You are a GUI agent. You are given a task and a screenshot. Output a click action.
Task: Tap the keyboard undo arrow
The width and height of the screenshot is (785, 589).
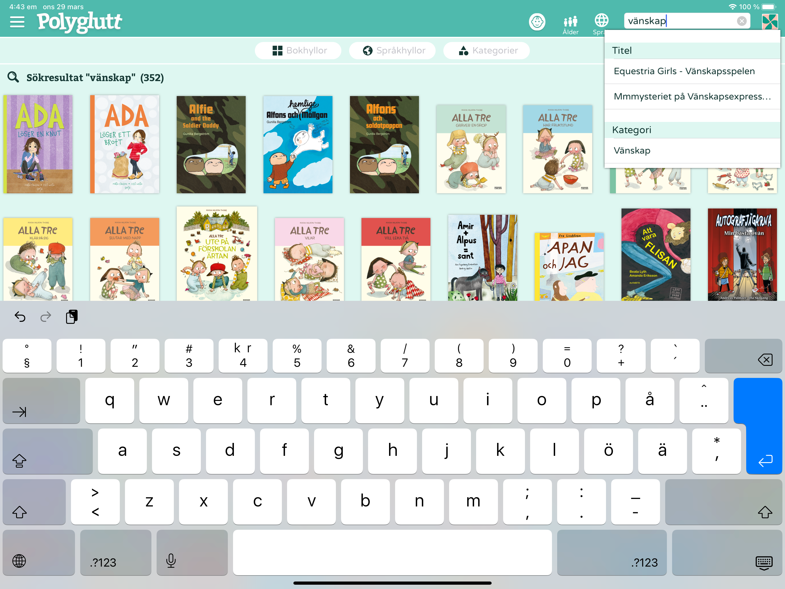pos(20,316)
